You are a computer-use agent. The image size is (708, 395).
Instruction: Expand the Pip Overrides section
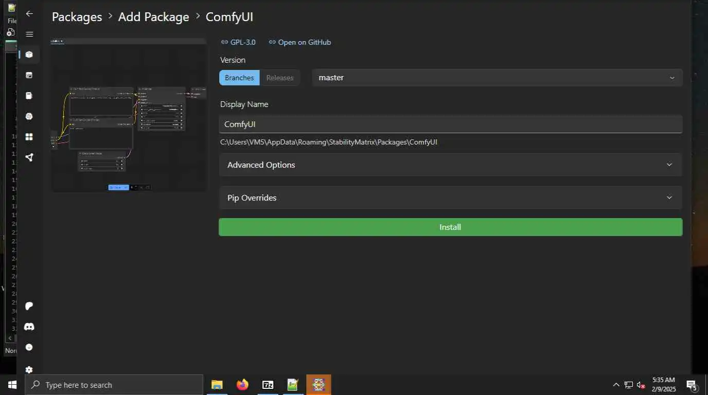coord(451,197)
